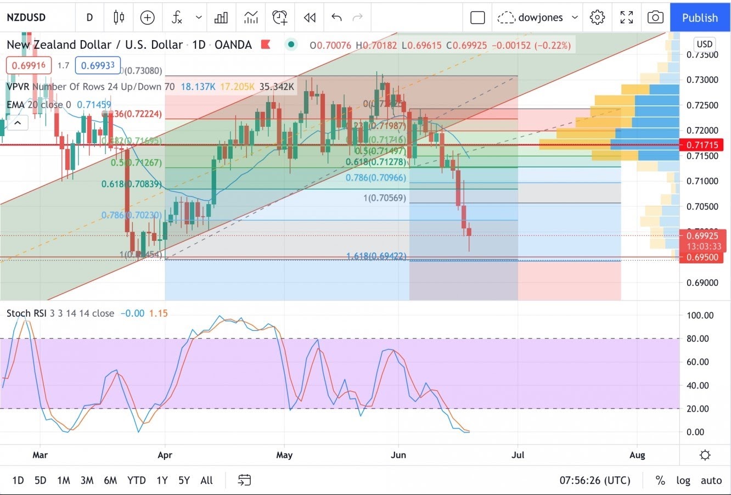Select the EMA 20 close indicator label
The height and width of the screenshot is (495, 731).
pyautogui.click(x=39, y=104)
